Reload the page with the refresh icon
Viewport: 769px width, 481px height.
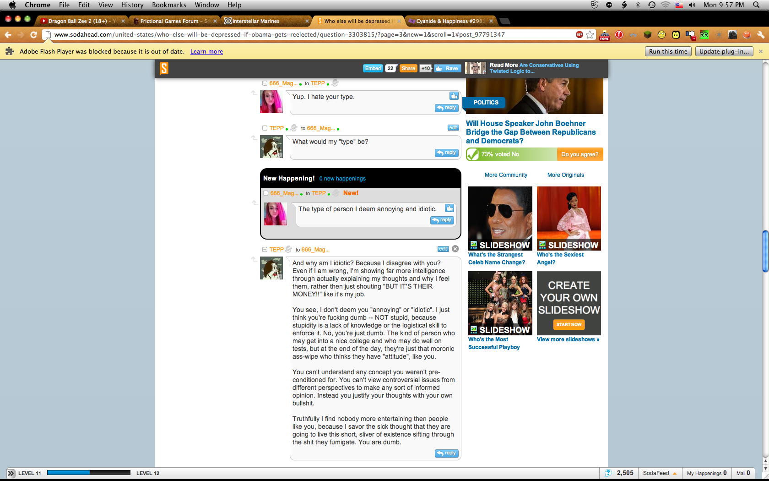tap(33, 35)
